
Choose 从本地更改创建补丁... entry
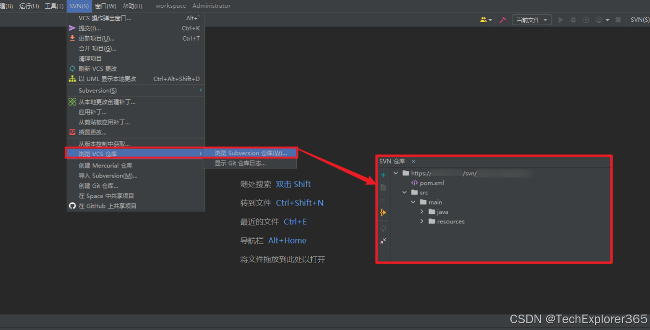(x=135, y=102)
